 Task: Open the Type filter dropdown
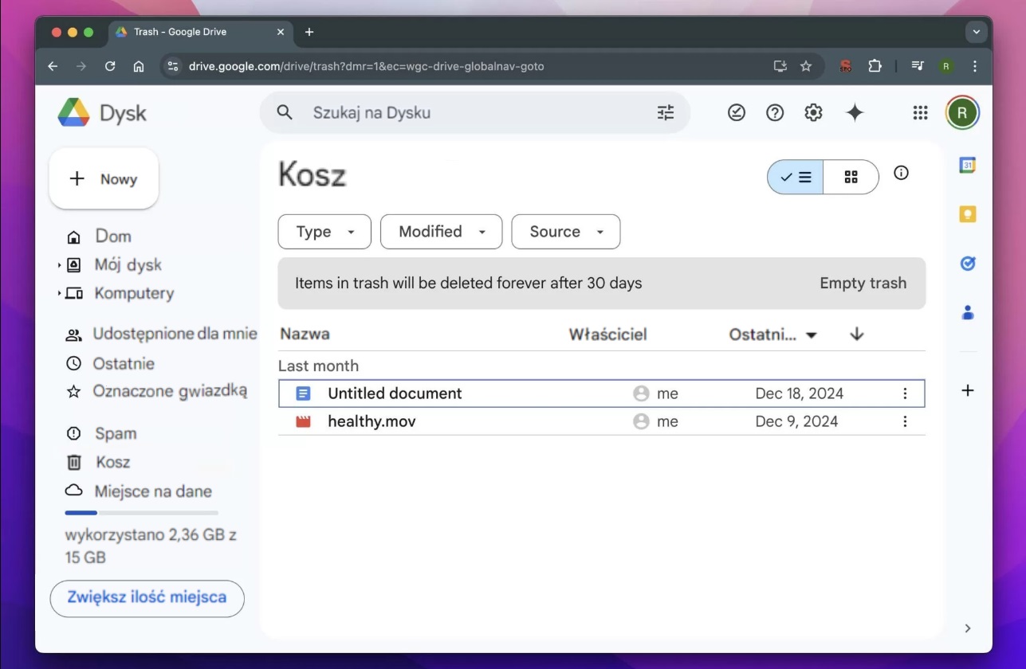(324, 232)
